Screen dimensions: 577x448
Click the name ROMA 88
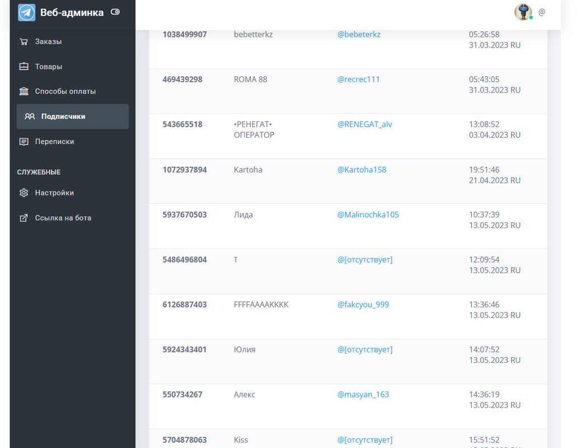pyautogui.click(x=250, y=80)
